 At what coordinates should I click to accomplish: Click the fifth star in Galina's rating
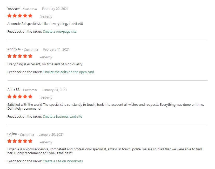pos(30,141)
